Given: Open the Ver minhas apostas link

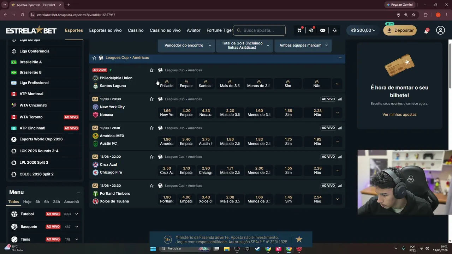Looking at the screenshot, I should coord(399,115).
